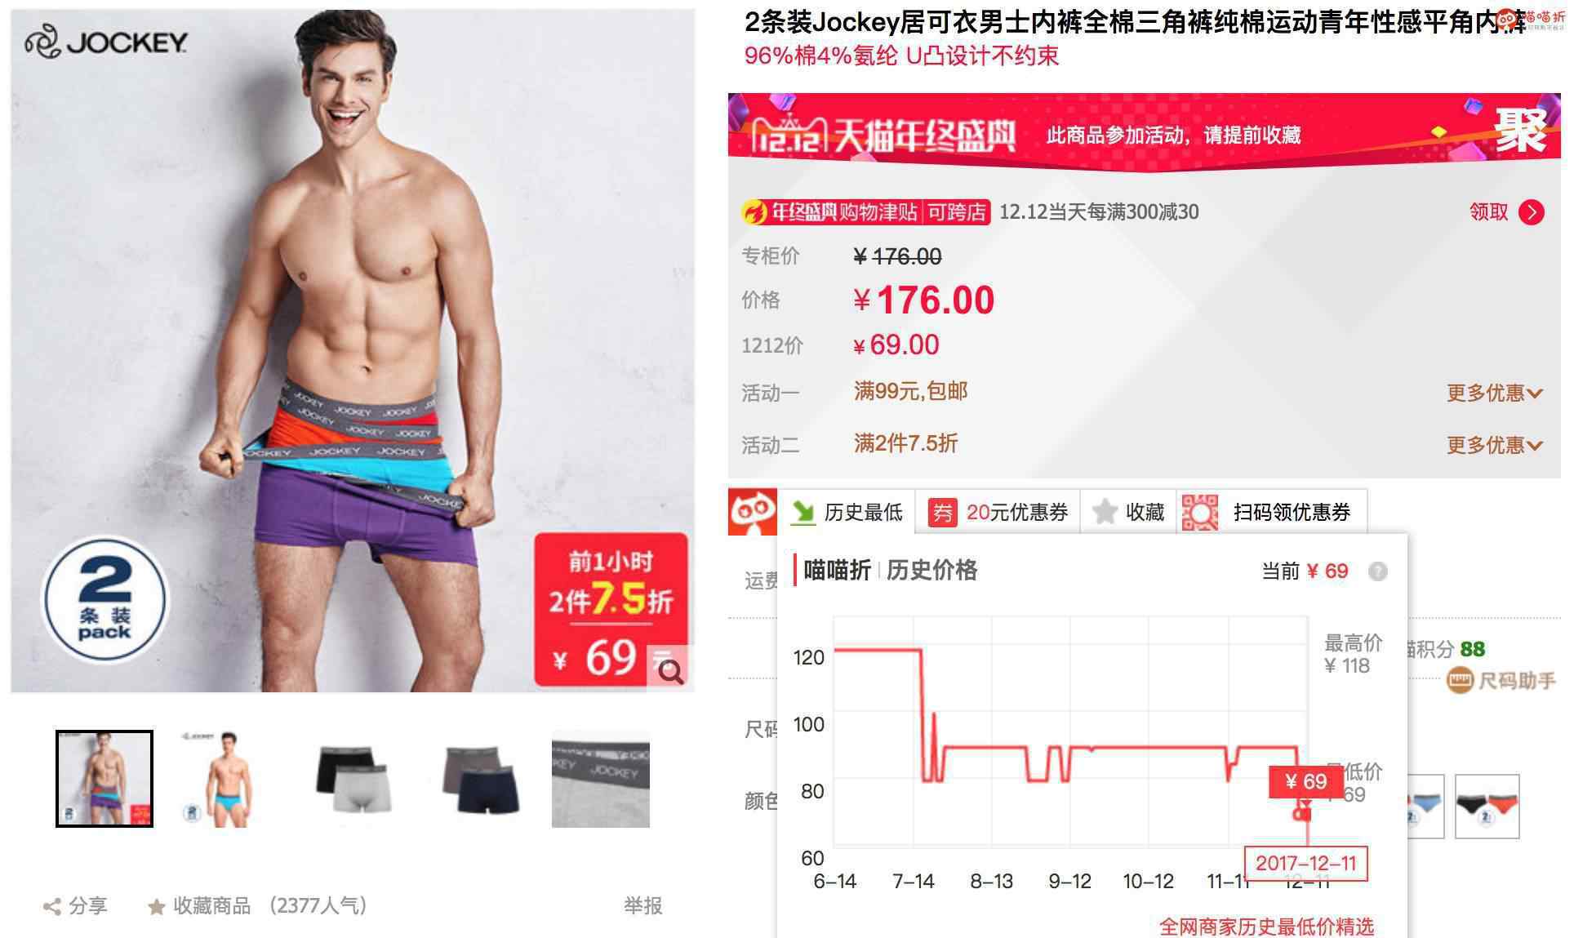Open the 20元优惠券 coupon tab

998,512
